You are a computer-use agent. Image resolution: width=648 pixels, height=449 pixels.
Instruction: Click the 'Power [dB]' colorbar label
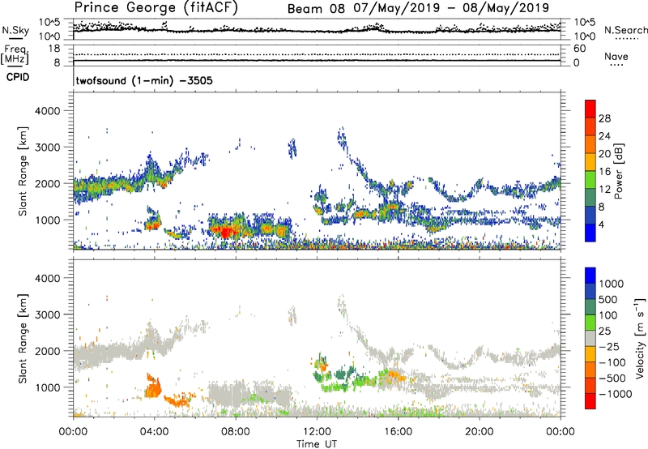click(619, 171)
